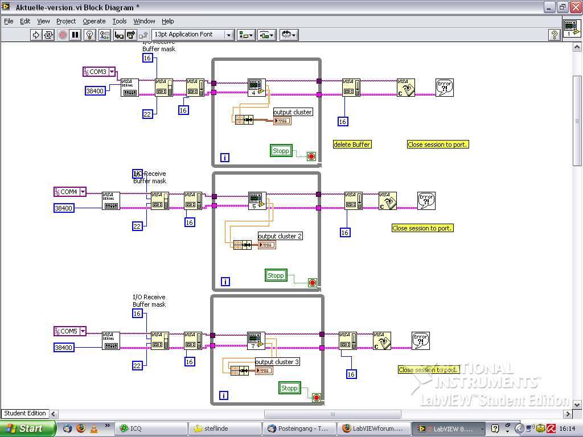Click the red loop condition terminal in second loop
Image resolution: width=583 pixels, height=437 pixels.
313,283
